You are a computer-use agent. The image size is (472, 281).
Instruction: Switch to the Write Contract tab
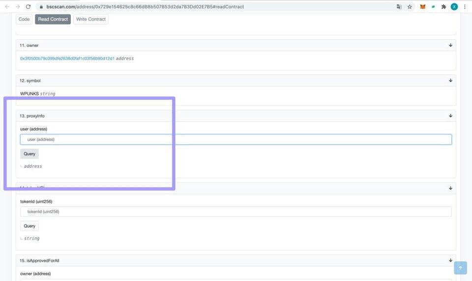coord(90,19)
